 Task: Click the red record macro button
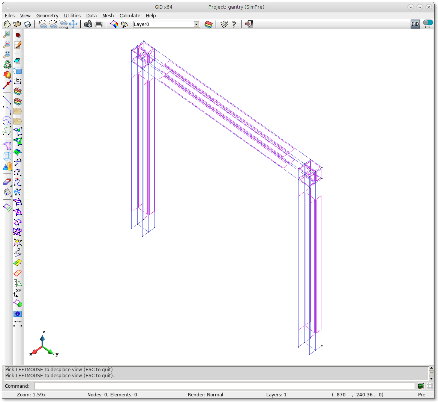pyautogui.click(x=18, y=35)
